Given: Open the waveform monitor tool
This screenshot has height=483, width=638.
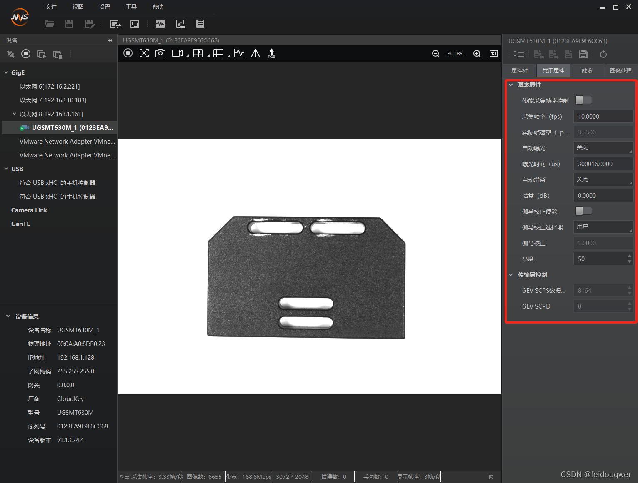Looking at the screenshot, I should (x=160, y=24).
